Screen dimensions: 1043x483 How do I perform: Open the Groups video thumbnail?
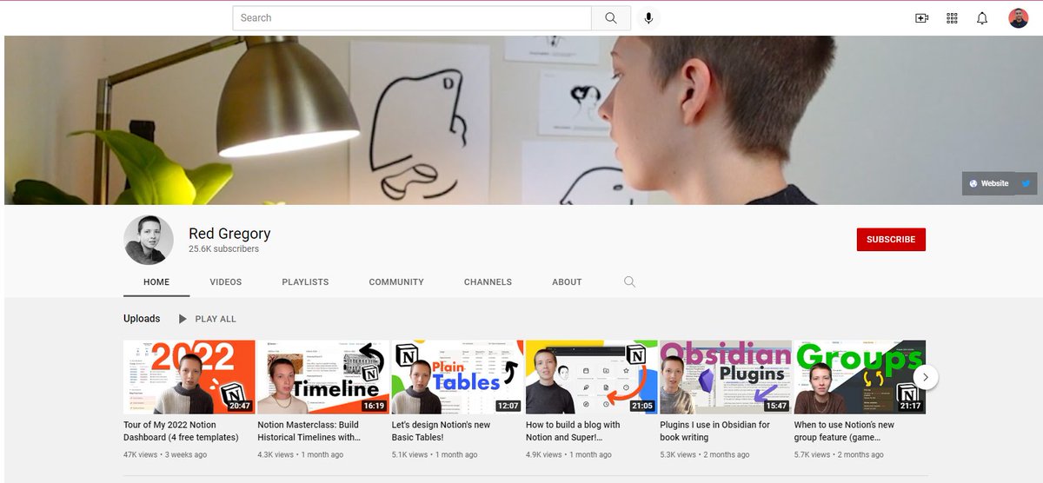860,377
